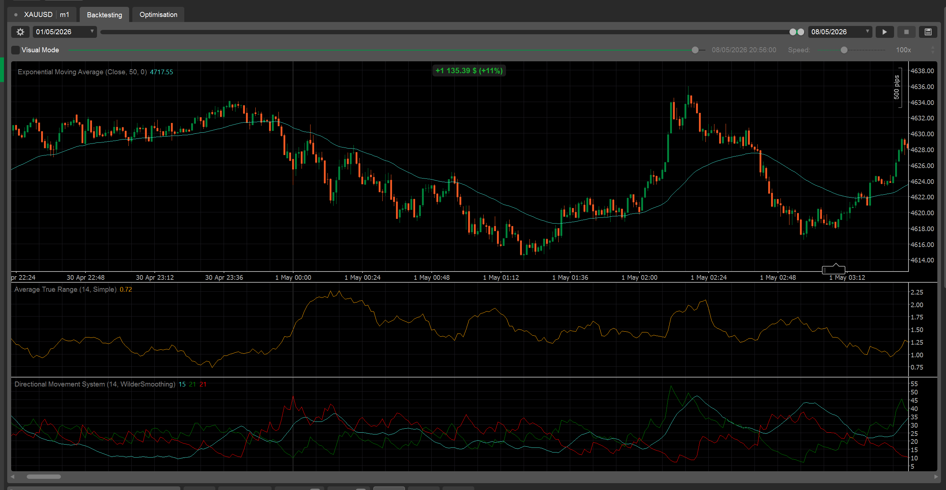946x490 pixels.
Task: Select the Directional Movement System label
Action: [x=95, y=384]
